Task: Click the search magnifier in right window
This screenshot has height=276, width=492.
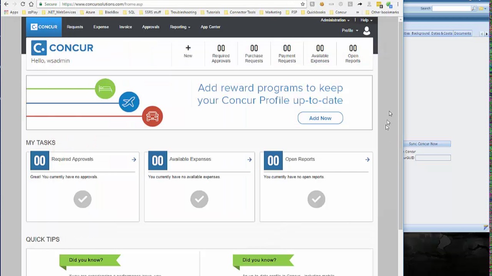Action: tap(474, 8)
